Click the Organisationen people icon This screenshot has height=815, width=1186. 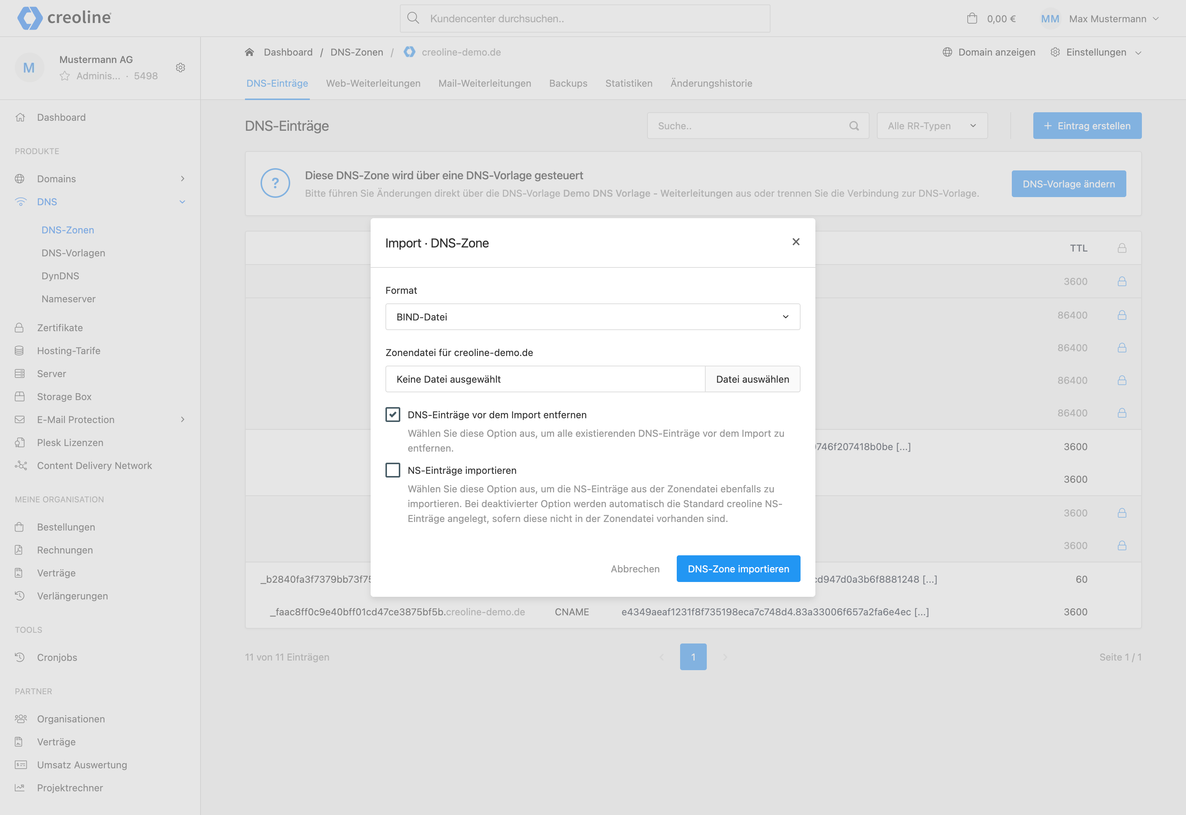[20, 719]
